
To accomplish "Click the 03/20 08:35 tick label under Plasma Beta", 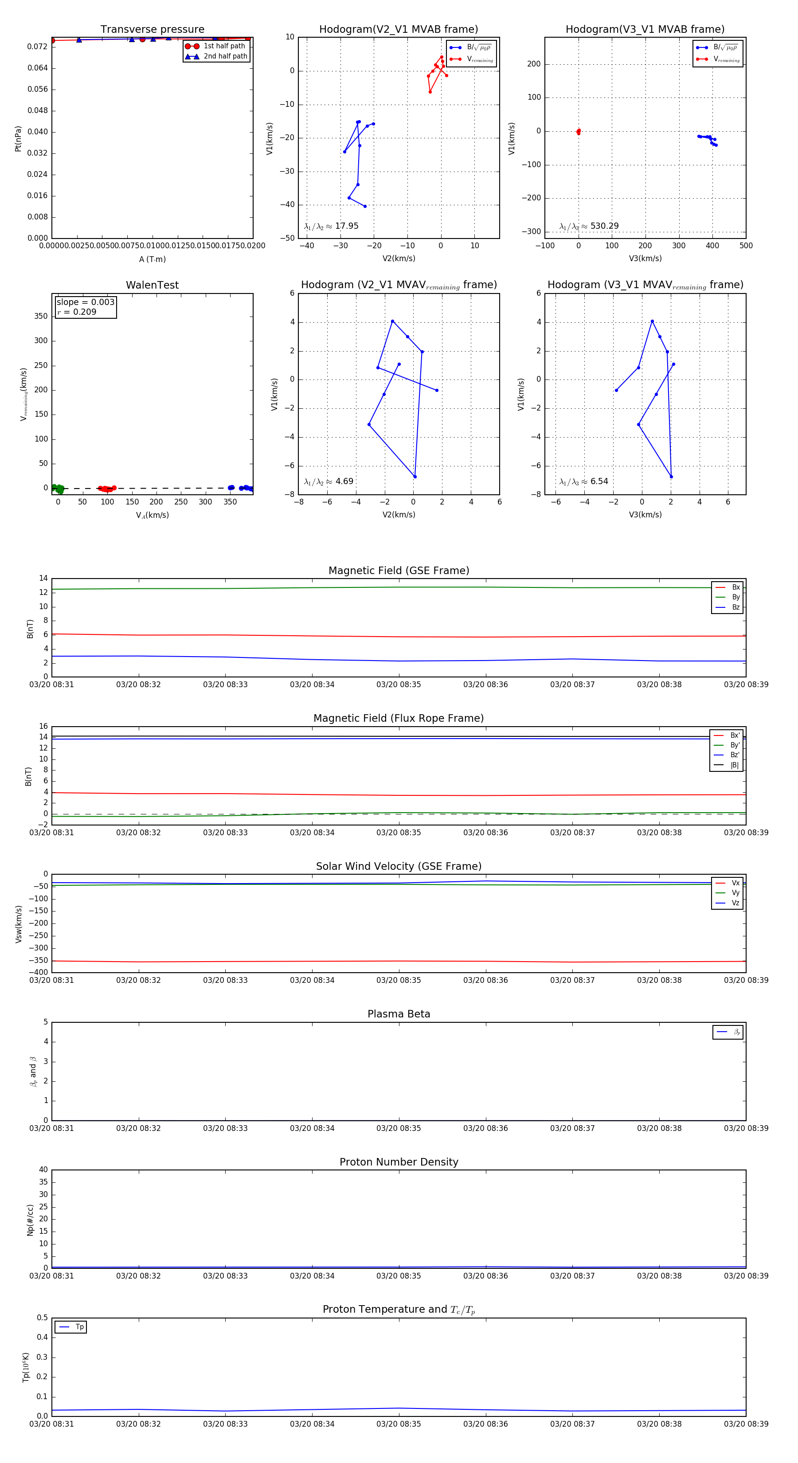I will [399, 1128].
